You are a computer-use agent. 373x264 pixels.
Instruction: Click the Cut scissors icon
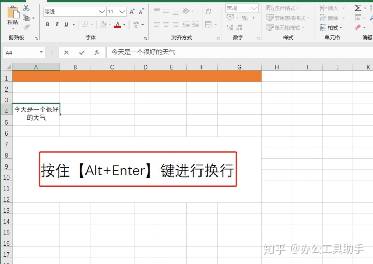click(x=26, y=8)
